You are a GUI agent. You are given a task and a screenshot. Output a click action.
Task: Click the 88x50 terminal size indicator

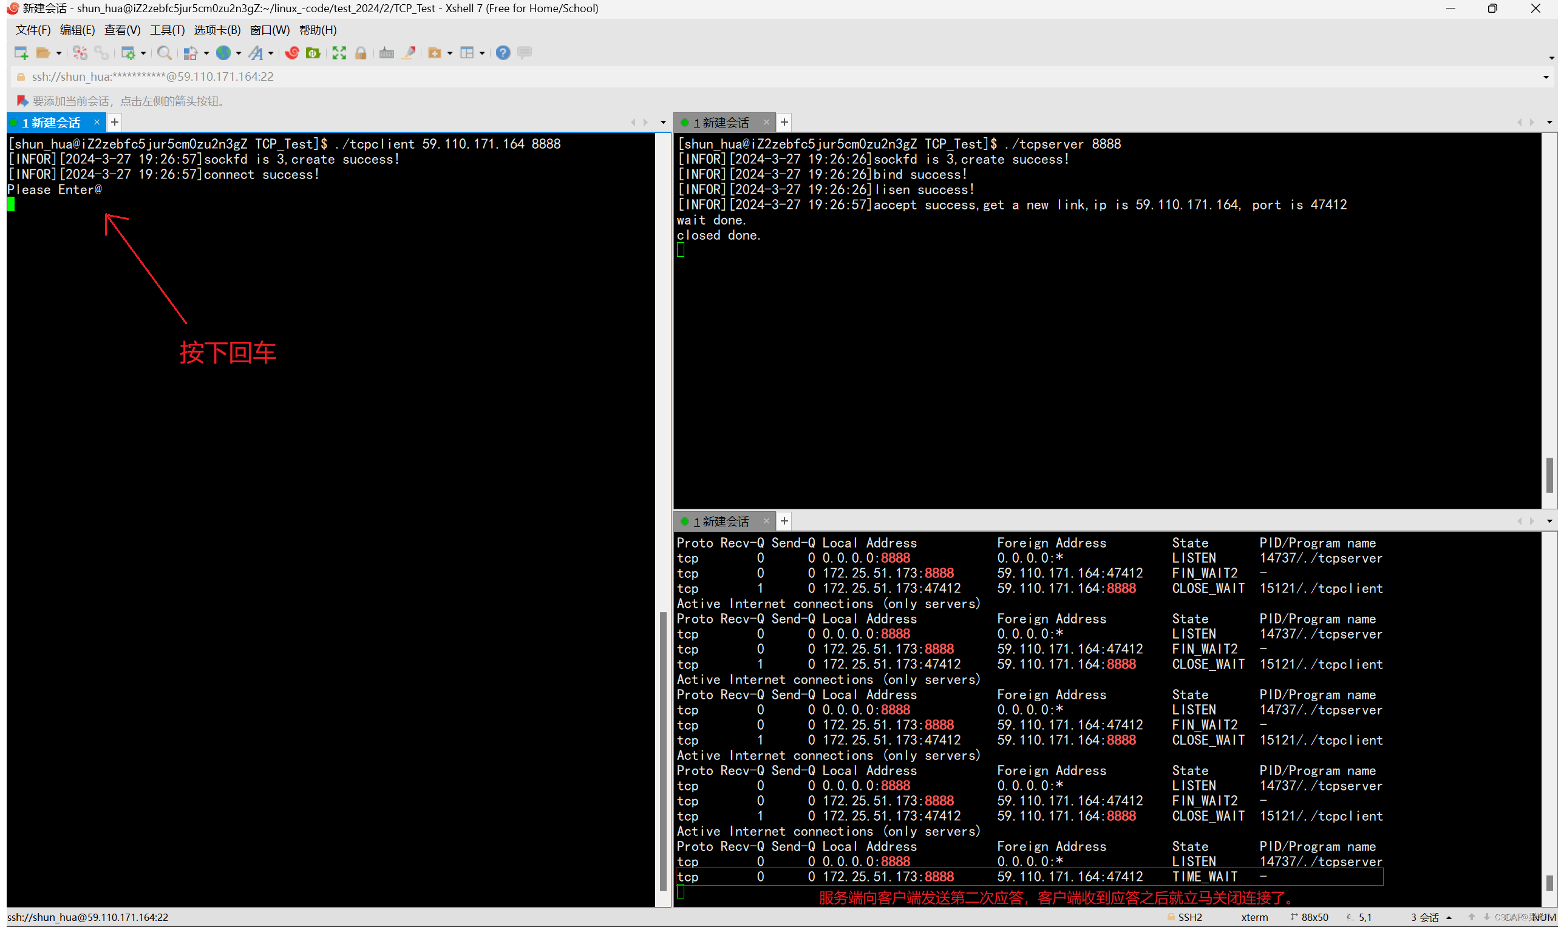click(x=1309, y=917)
